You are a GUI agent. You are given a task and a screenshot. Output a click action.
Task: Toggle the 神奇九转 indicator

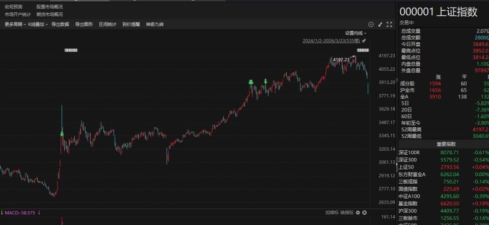[x=155, y=24]
